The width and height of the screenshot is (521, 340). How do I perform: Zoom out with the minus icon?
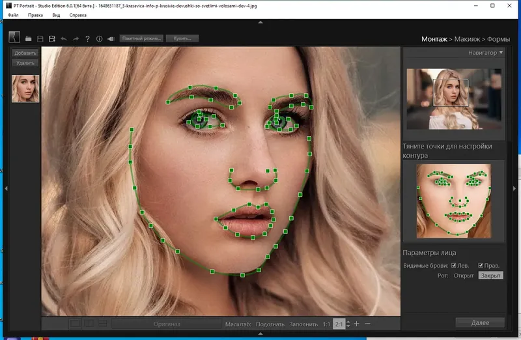click(x=367, y=324)
